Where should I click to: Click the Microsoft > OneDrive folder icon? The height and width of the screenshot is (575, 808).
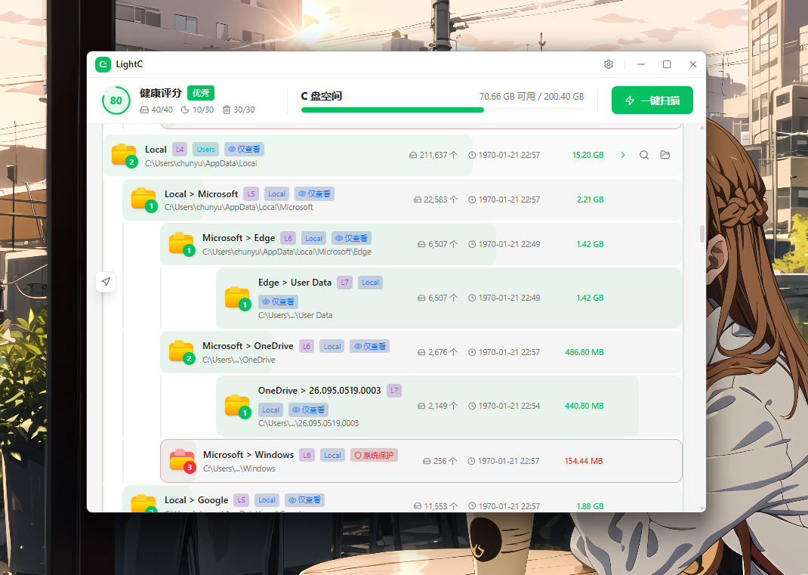pos(181,352)
